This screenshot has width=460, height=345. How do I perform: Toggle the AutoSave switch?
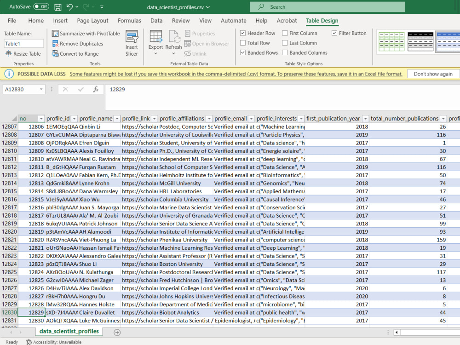coord(41,6)
